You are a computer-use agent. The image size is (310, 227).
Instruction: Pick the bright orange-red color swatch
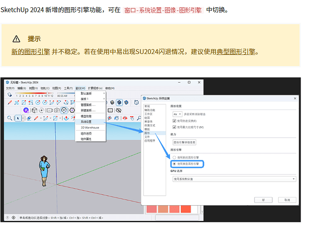(186, 209)
